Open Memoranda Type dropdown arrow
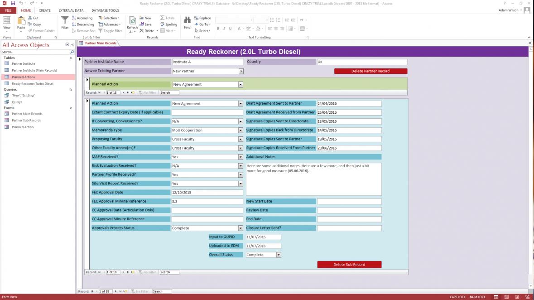 point(241,130)
